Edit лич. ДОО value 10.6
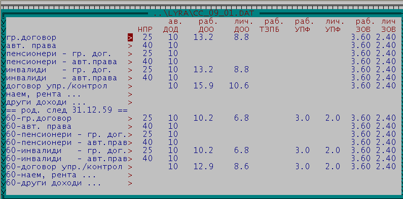Viewport: 403px width, 199px height. coord(239,86)
